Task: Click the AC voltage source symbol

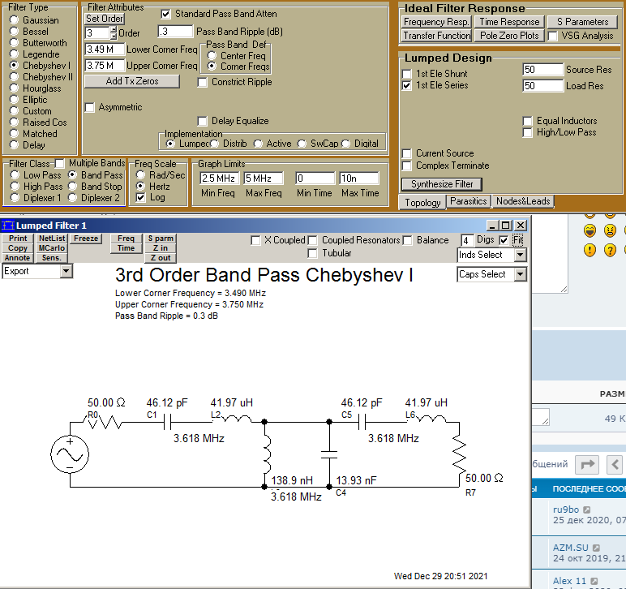Action: pos(70,454)
